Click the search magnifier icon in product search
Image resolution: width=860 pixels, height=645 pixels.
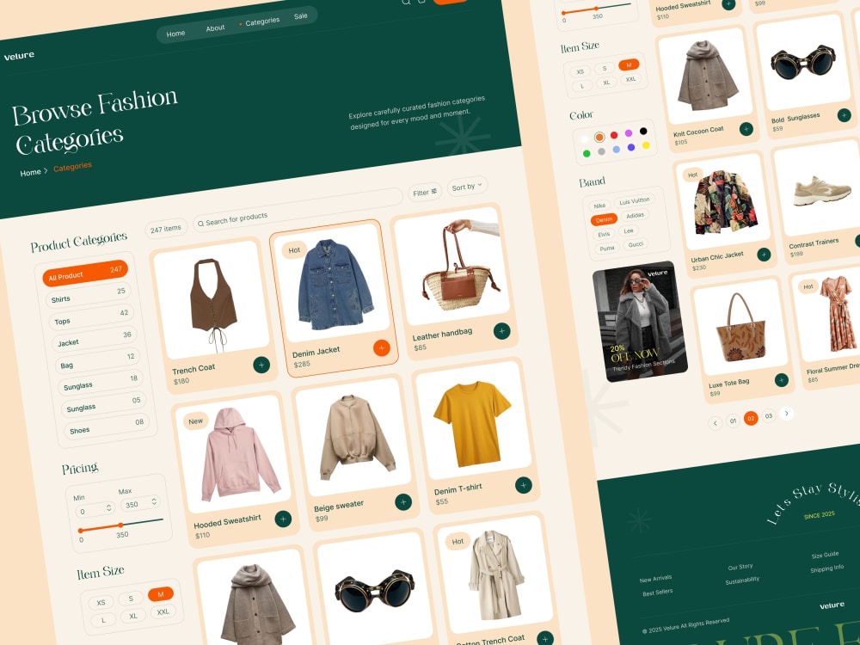pos(200,224)
